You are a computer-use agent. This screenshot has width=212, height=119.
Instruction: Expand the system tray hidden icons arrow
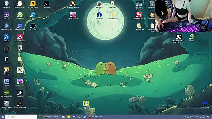pos(185,117)
